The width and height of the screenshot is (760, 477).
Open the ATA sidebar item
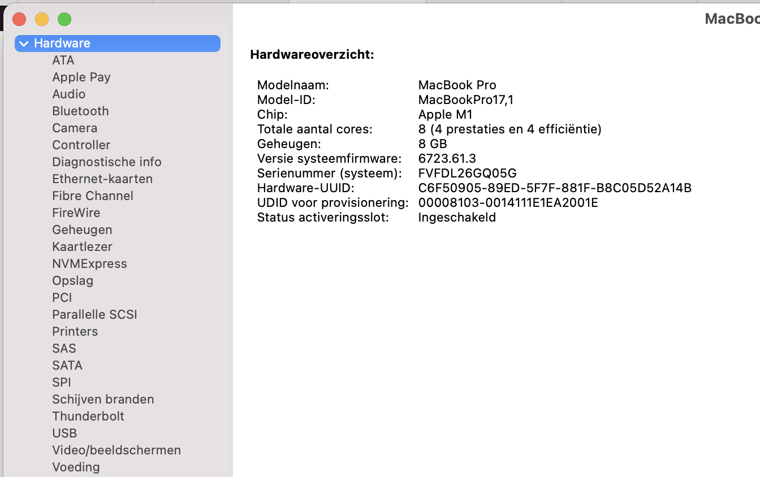[x=63, y=60]
